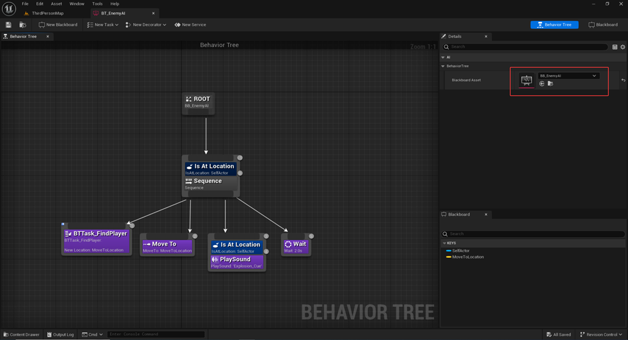Open the Tools menu
Image resolution: width=628 pixels, height=340 pixels.
pos(98,4)
